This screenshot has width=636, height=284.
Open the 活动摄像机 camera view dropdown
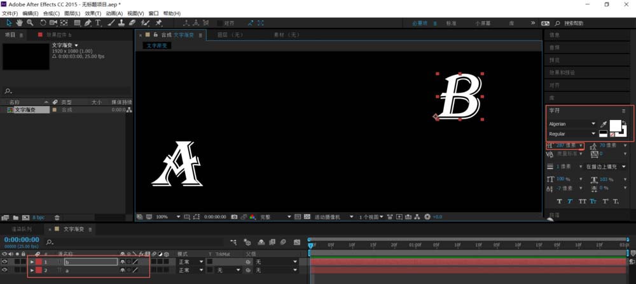tap(334, 217)
